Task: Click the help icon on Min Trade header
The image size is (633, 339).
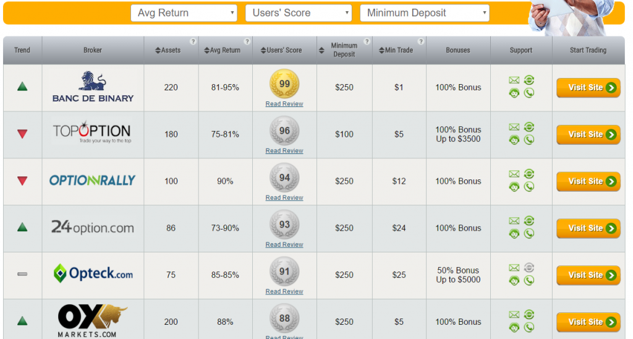Action: tap(420, 41)
